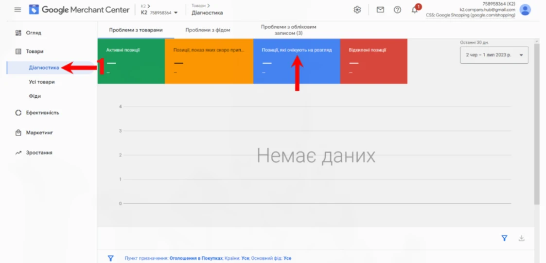
Task: Open the mail messages icon
Action: 380,10
